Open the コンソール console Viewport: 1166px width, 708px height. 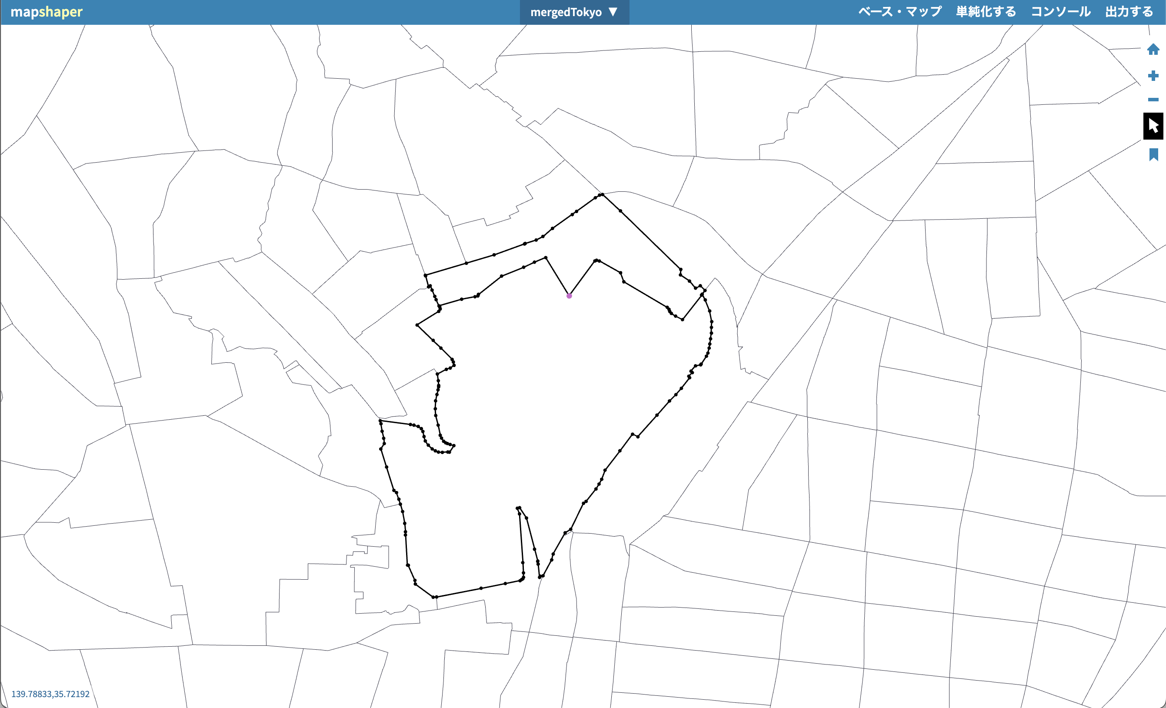click(x=1060, y=12)
